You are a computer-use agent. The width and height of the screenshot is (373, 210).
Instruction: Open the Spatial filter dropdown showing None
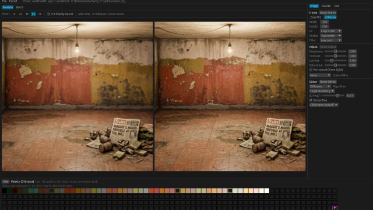point(320,75)
